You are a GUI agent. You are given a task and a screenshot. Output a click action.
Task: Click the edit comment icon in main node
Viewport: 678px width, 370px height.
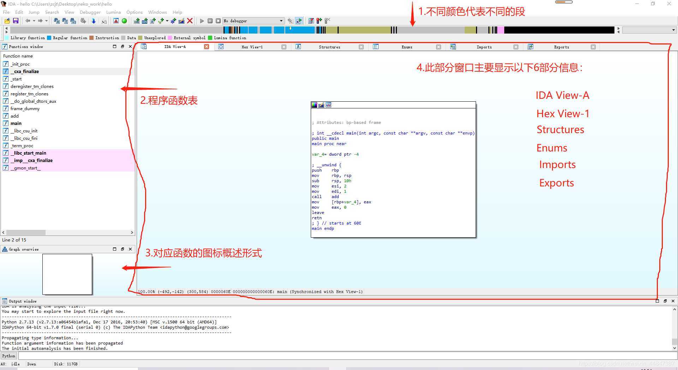[321, 105]
